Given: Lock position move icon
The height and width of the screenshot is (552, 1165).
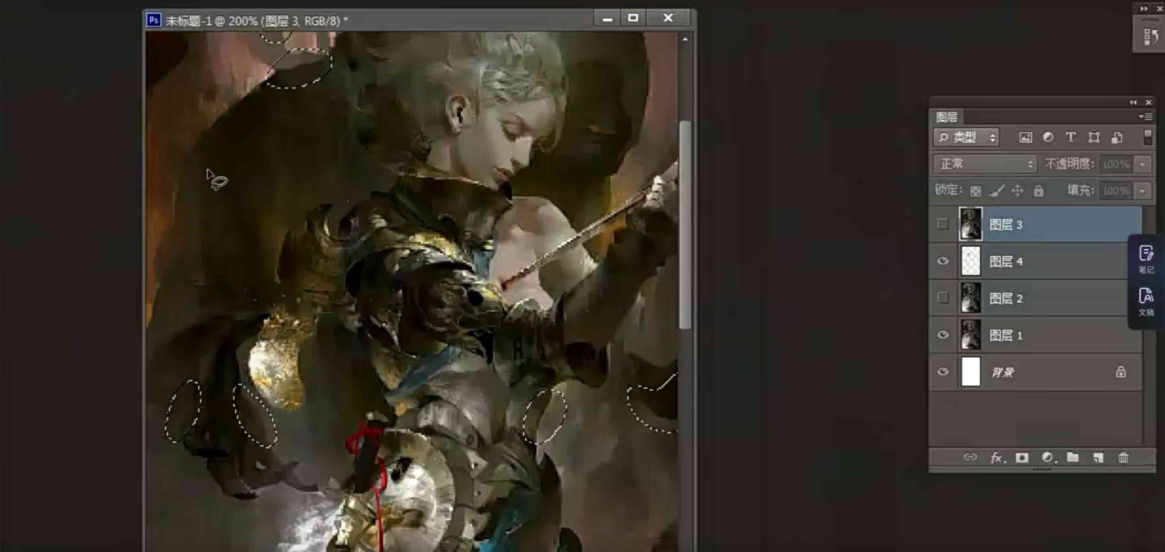Looking at the screenshot, I should point(1017,191).
